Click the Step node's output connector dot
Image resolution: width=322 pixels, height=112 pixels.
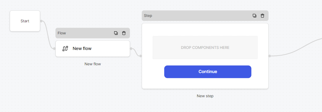[x=269, y=56]
